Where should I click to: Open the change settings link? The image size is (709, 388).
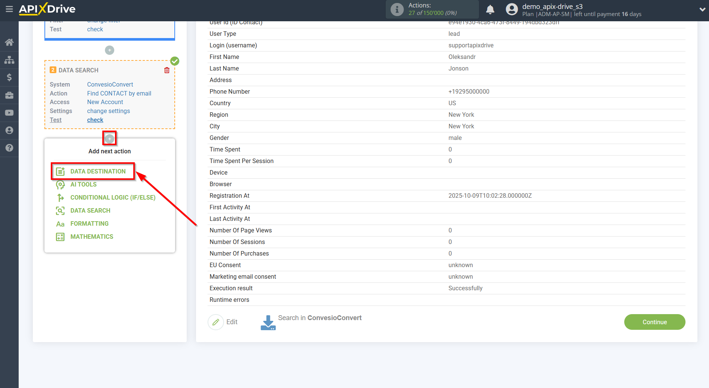click(108, 111)
